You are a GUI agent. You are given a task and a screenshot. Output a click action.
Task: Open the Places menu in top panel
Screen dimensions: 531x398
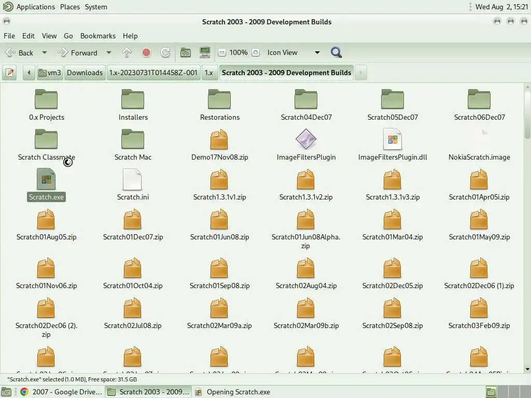[70, 7]
